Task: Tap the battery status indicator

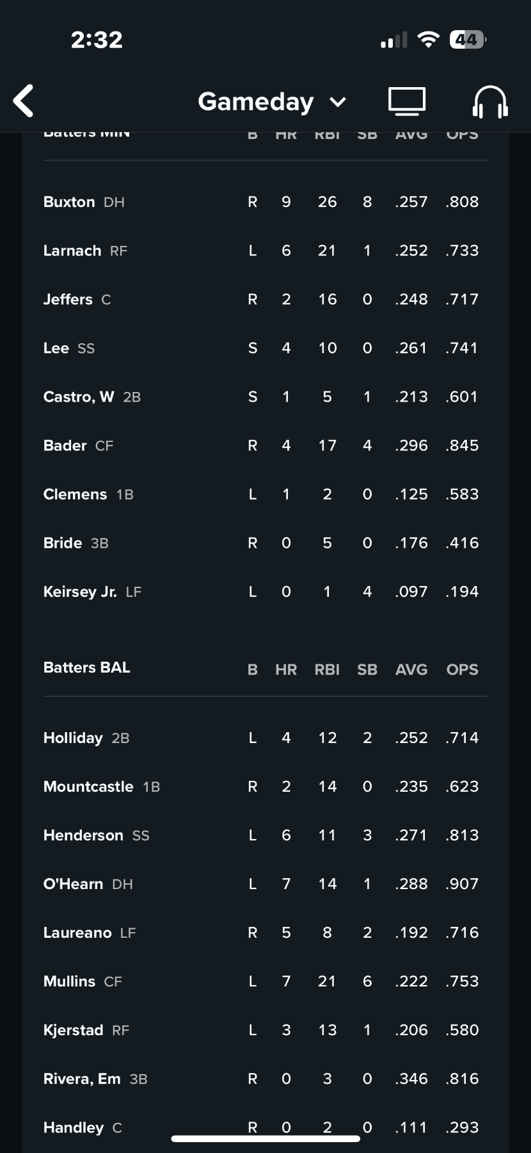Action: coord(468,40)
